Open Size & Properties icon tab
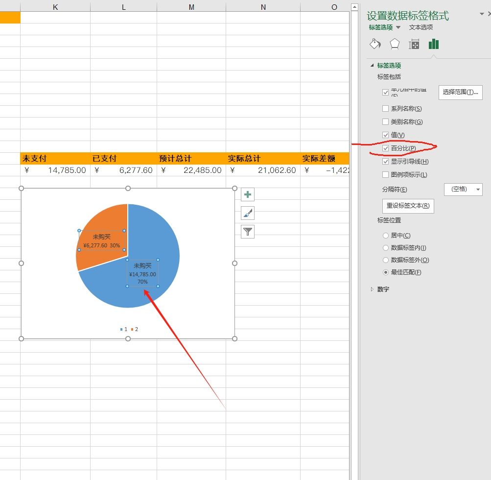 (414, 44)
